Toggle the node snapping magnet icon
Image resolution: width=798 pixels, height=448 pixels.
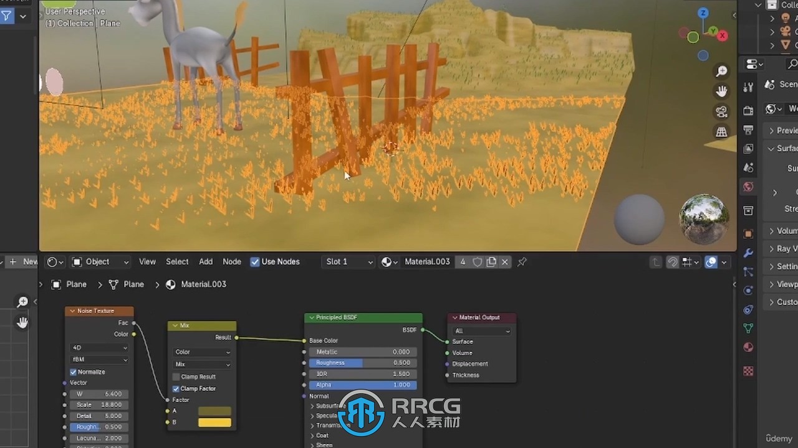(x=672, y=262)
